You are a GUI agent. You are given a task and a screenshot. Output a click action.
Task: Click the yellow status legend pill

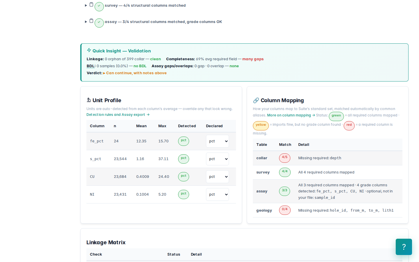[x=261, y=126]
